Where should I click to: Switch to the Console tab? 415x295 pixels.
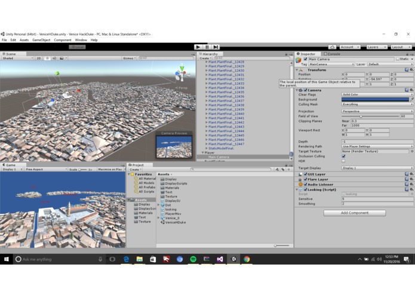pyautogui.click(x=332, y=54)
